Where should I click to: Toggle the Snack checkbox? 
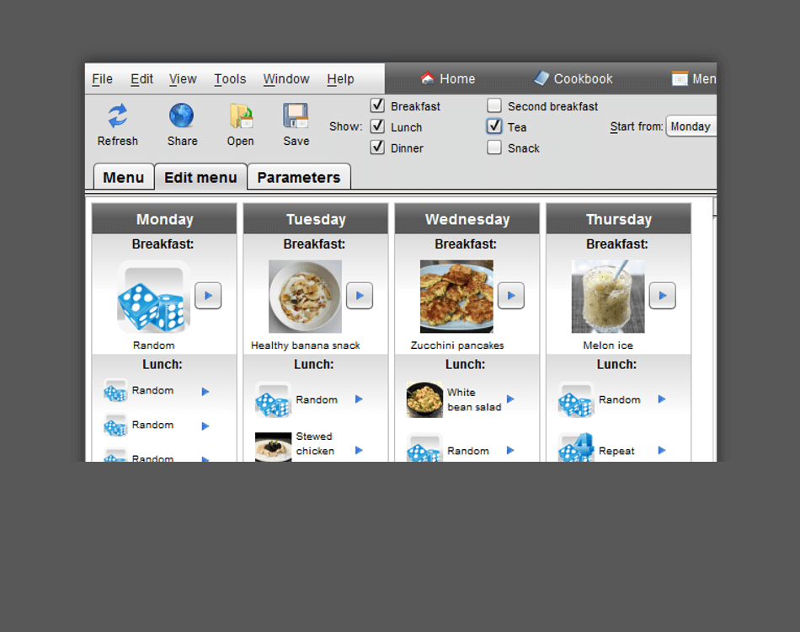coord(494,148)
